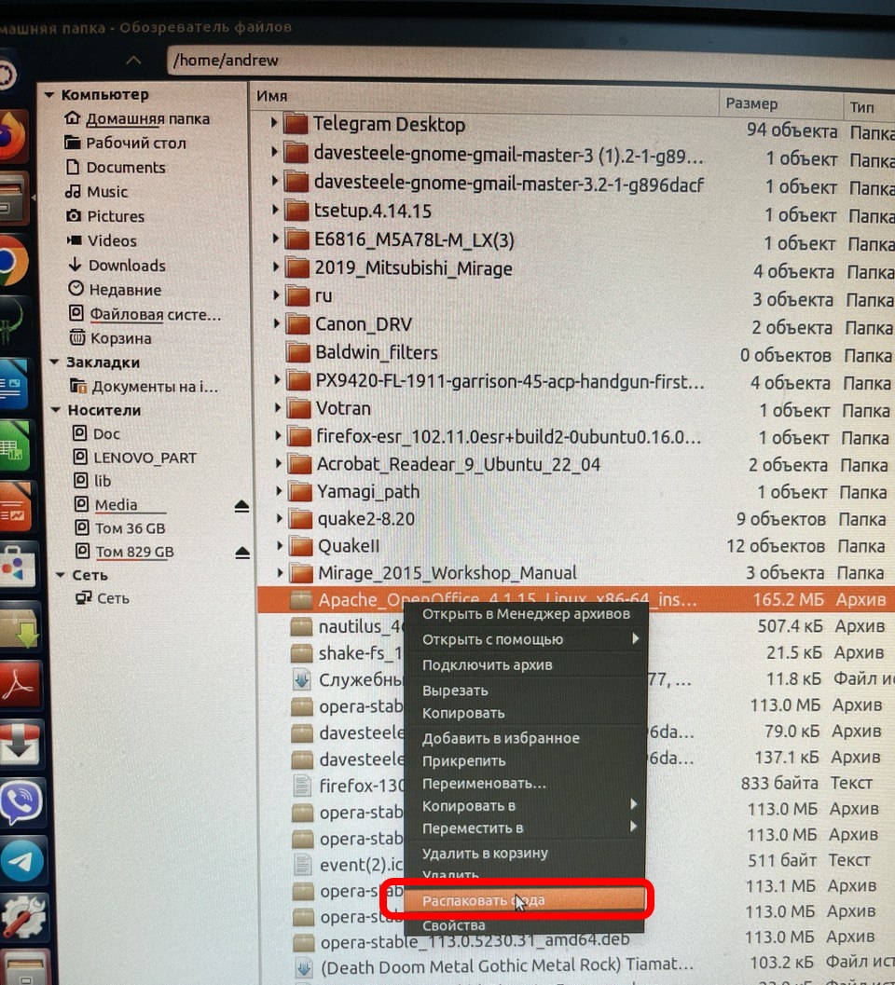Expand the tsetup.4.14.15 folder

275,209
